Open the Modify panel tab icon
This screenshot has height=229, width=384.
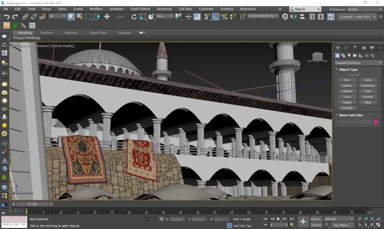346,48
